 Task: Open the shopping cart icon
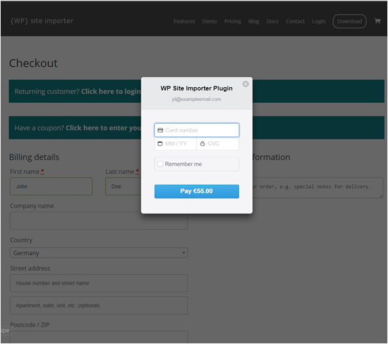pos(378,21)
